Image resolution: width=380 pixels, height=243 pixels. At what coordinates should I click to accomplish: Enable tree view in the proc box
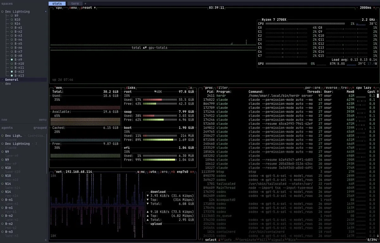click(344, 88)
